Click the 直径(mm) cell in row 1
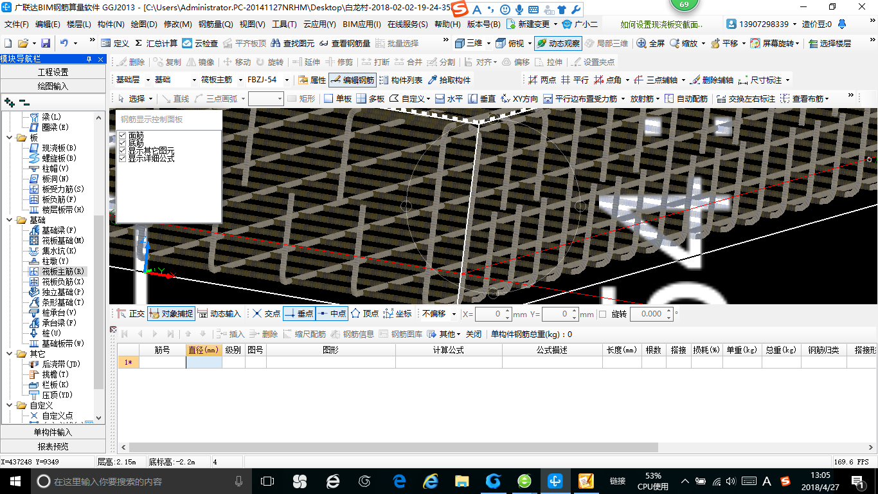The image size is (878, 494). 204,362
